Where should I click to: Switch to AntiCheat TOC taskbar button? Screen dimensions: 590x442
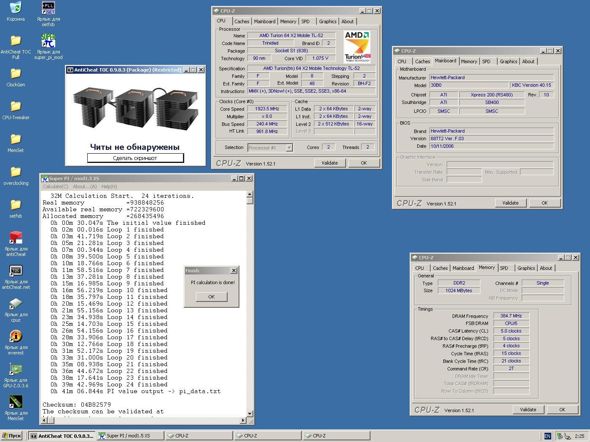(x=62, y=436)
